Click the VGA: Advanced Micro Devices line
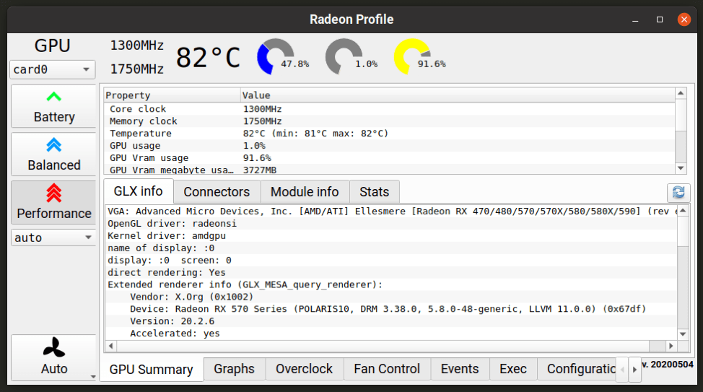 coord(393,212)
